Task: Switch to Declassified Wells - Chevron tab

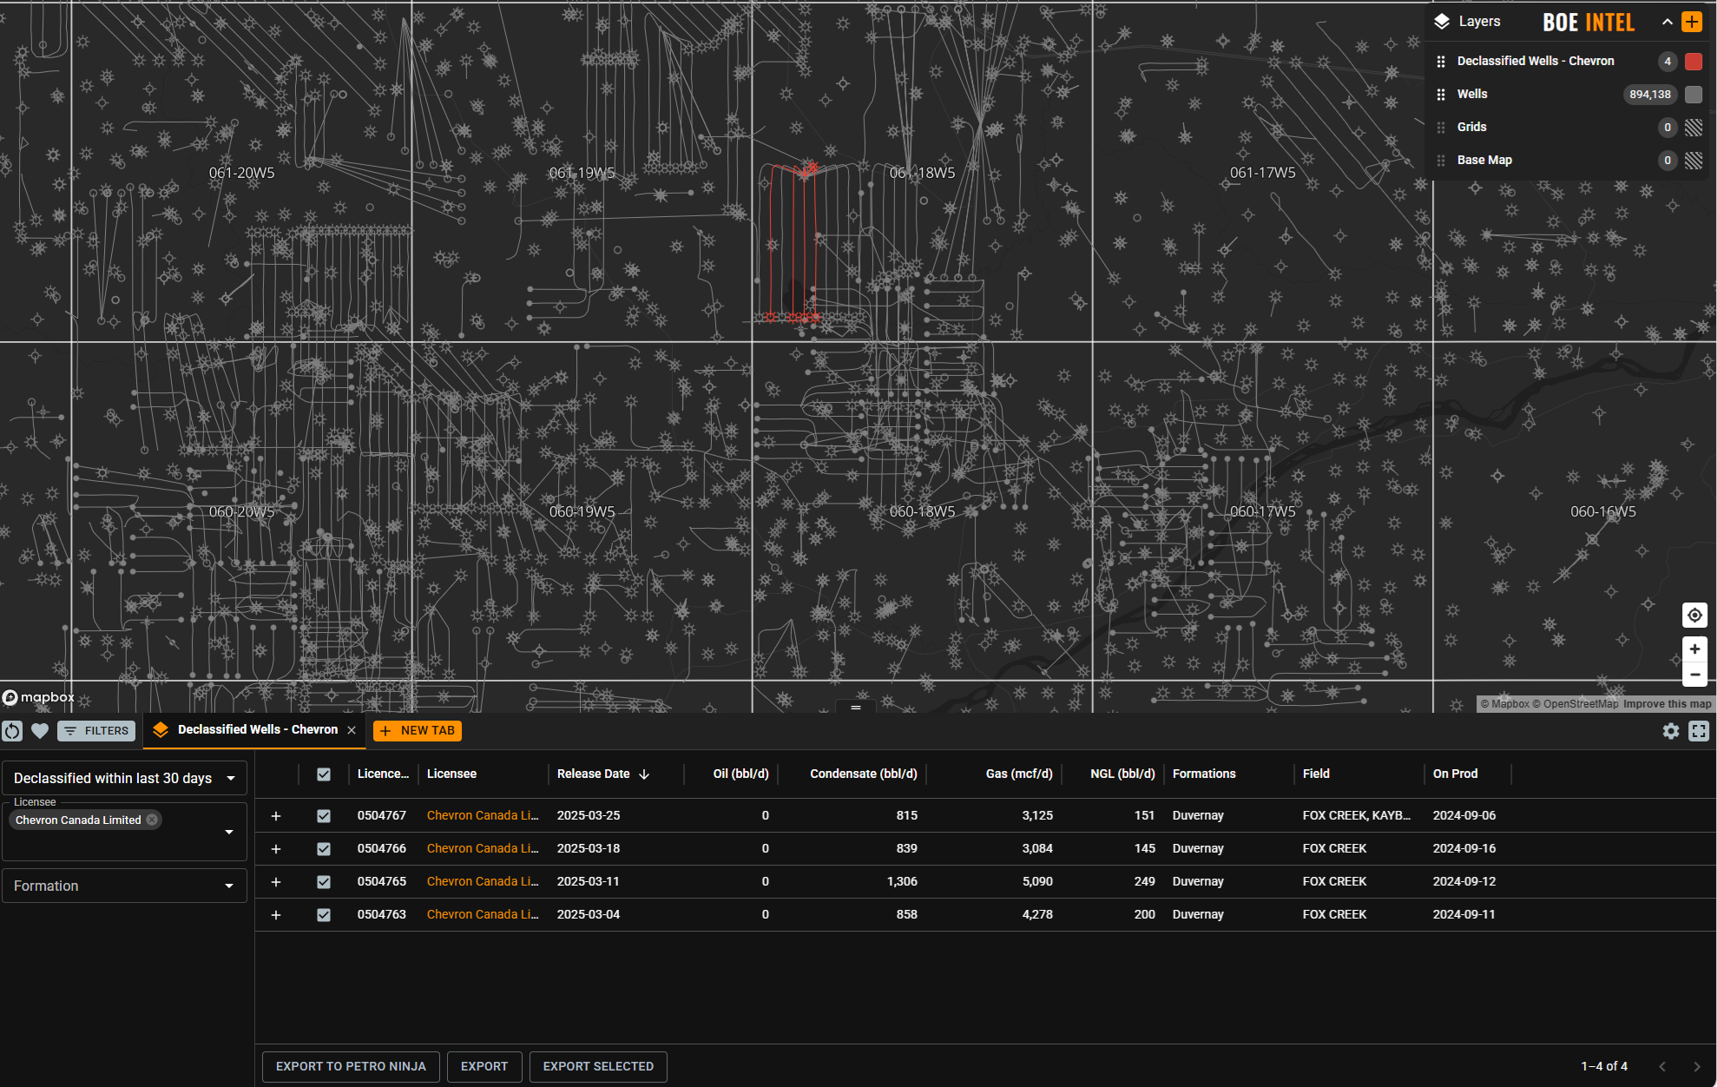Action: [257, 730]
